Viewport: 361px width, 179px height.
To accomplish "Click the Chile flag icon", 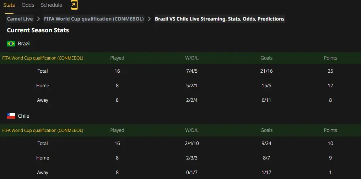I will (x=11, y=116).
